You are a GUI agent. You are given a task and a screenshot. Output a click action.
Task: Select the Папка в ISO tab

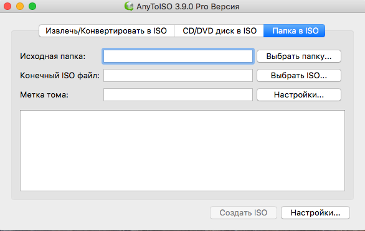[x=295, y=31]
